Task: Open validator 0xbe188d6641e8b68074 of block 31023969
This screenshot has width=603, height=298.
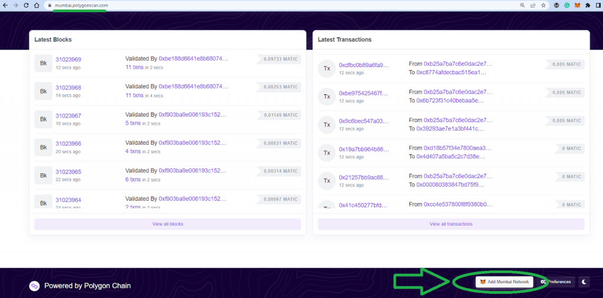Action: point(193,59)
